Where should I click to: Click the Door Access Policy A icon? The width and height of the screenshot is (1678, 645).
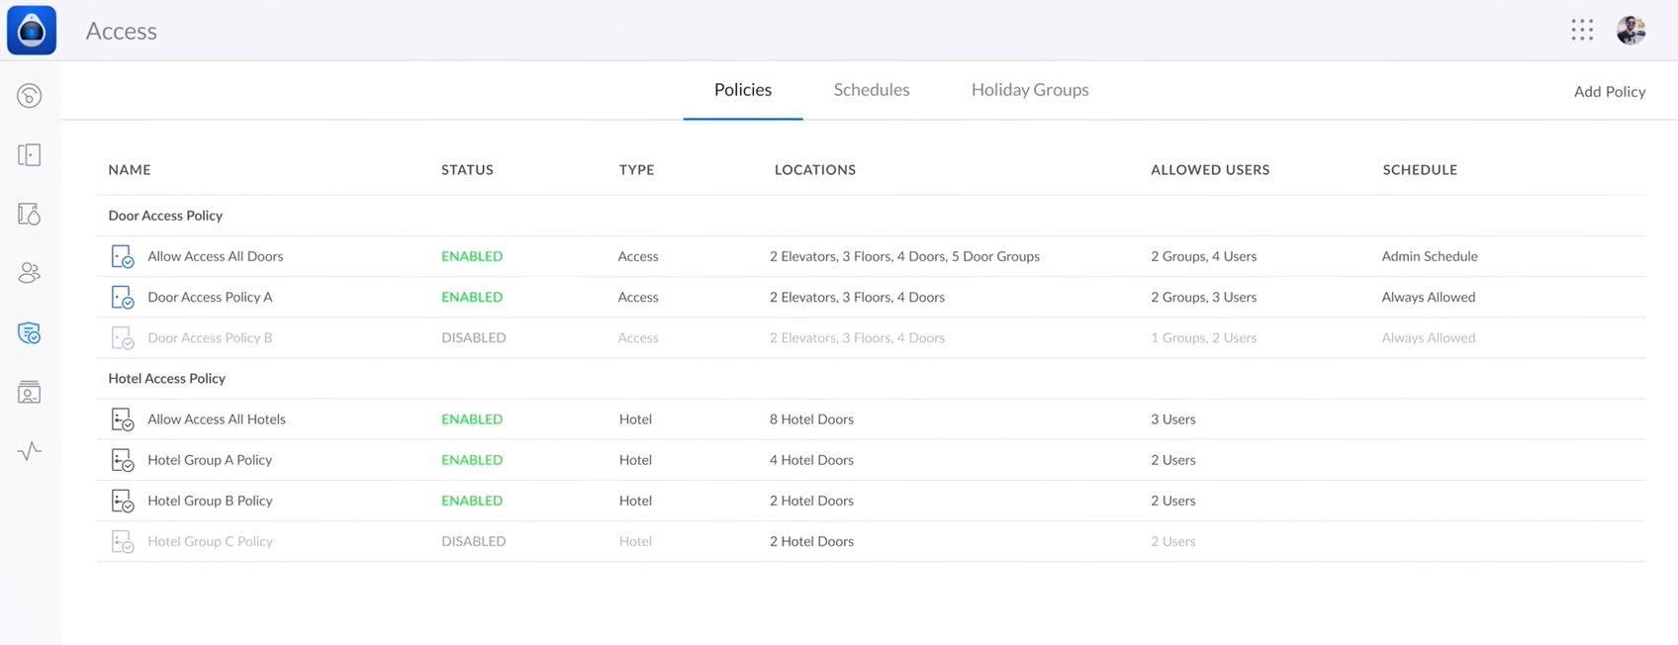(122, 297)
